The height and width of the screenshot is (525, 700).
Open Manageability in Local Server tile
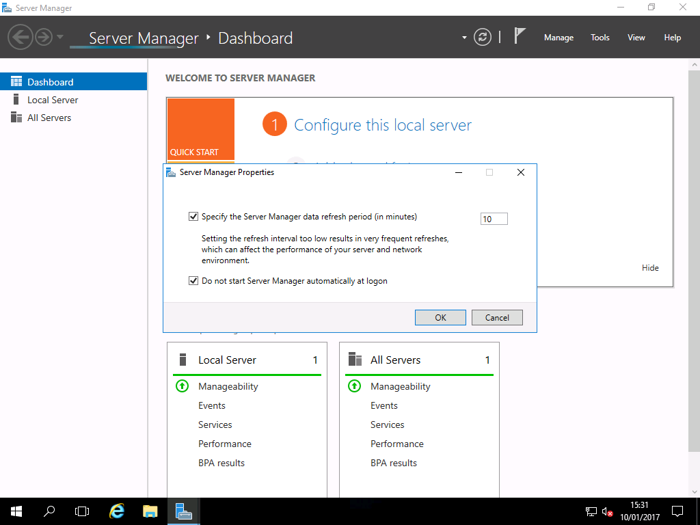click(228, 386)
